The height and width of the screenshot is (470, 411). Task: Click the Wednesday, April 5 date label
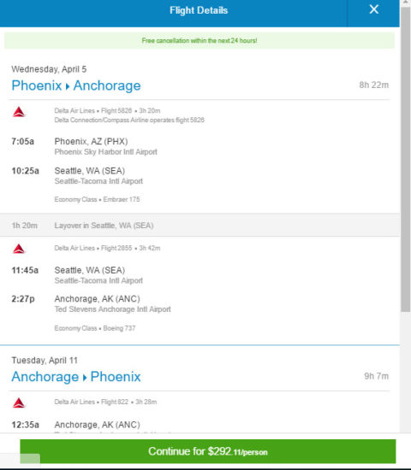[49, 69]
